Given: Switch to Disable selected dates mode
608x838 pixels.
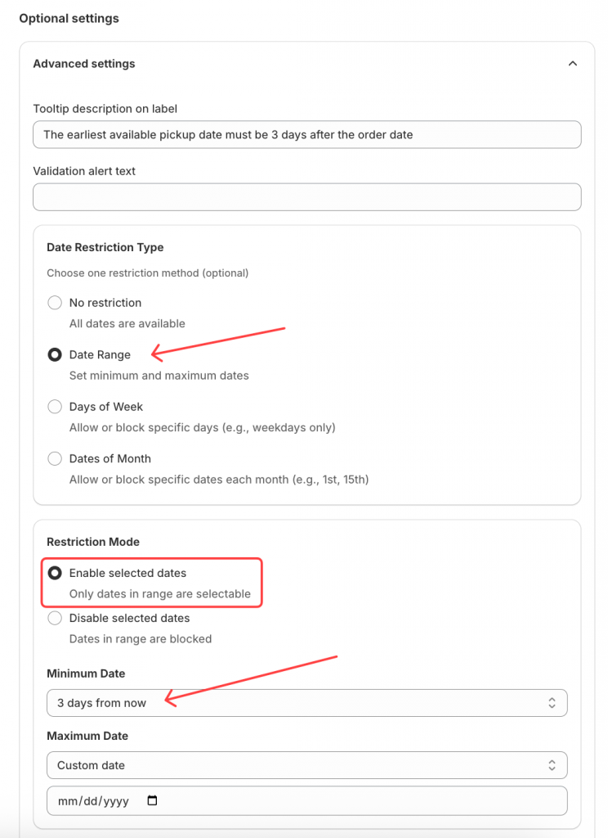Looking at the screenshot, I should (x=55, y=618).
